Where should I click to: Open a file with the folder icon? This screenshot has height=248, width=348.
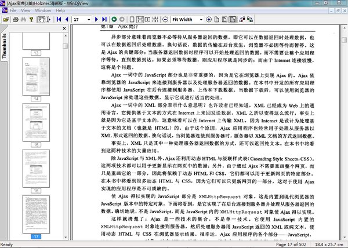[6, 20]
